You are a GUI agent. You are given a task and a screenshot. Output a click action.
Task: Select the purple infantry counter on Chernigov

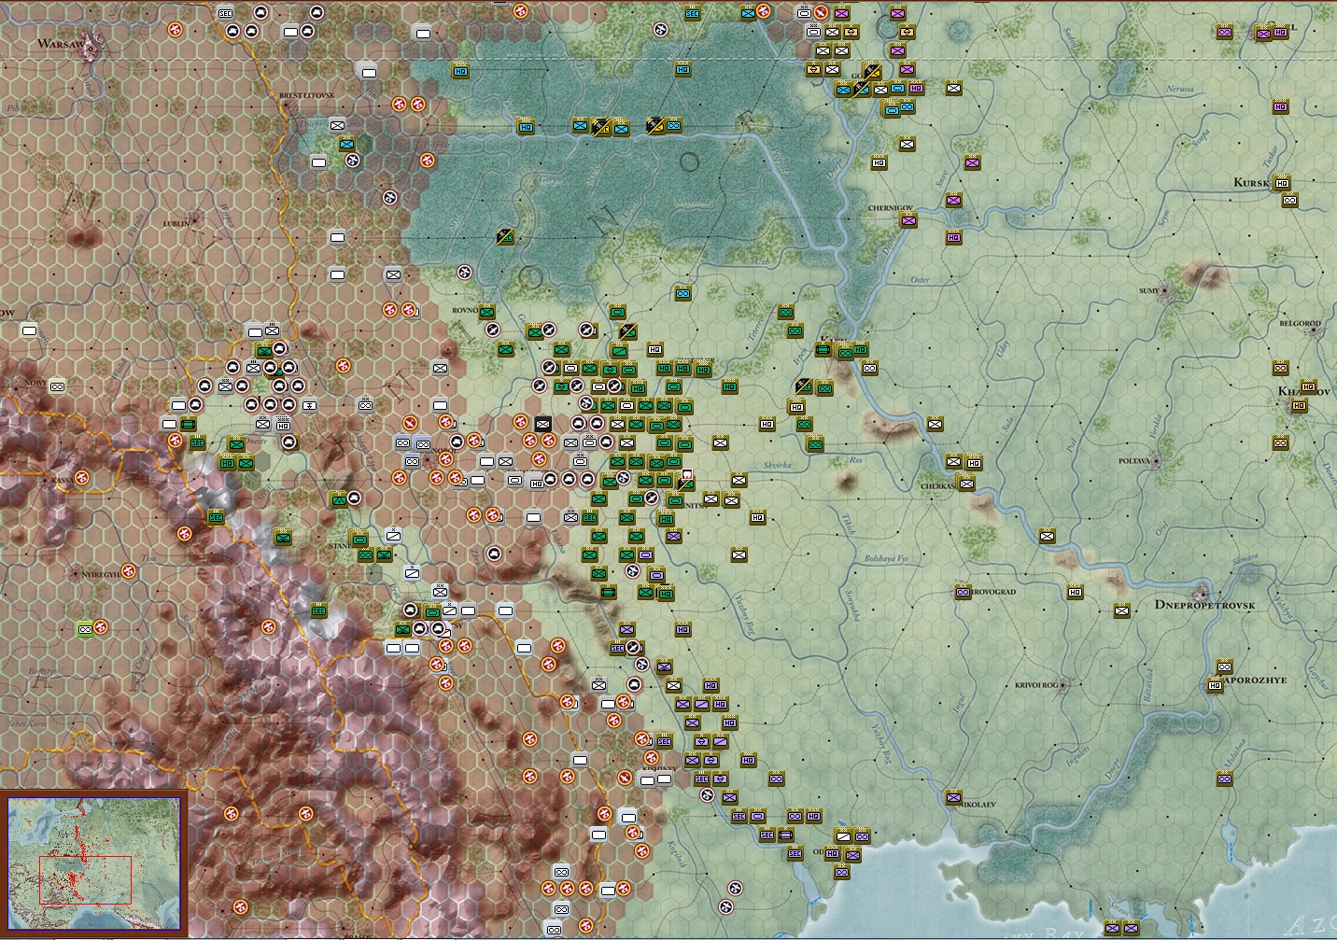908,221
